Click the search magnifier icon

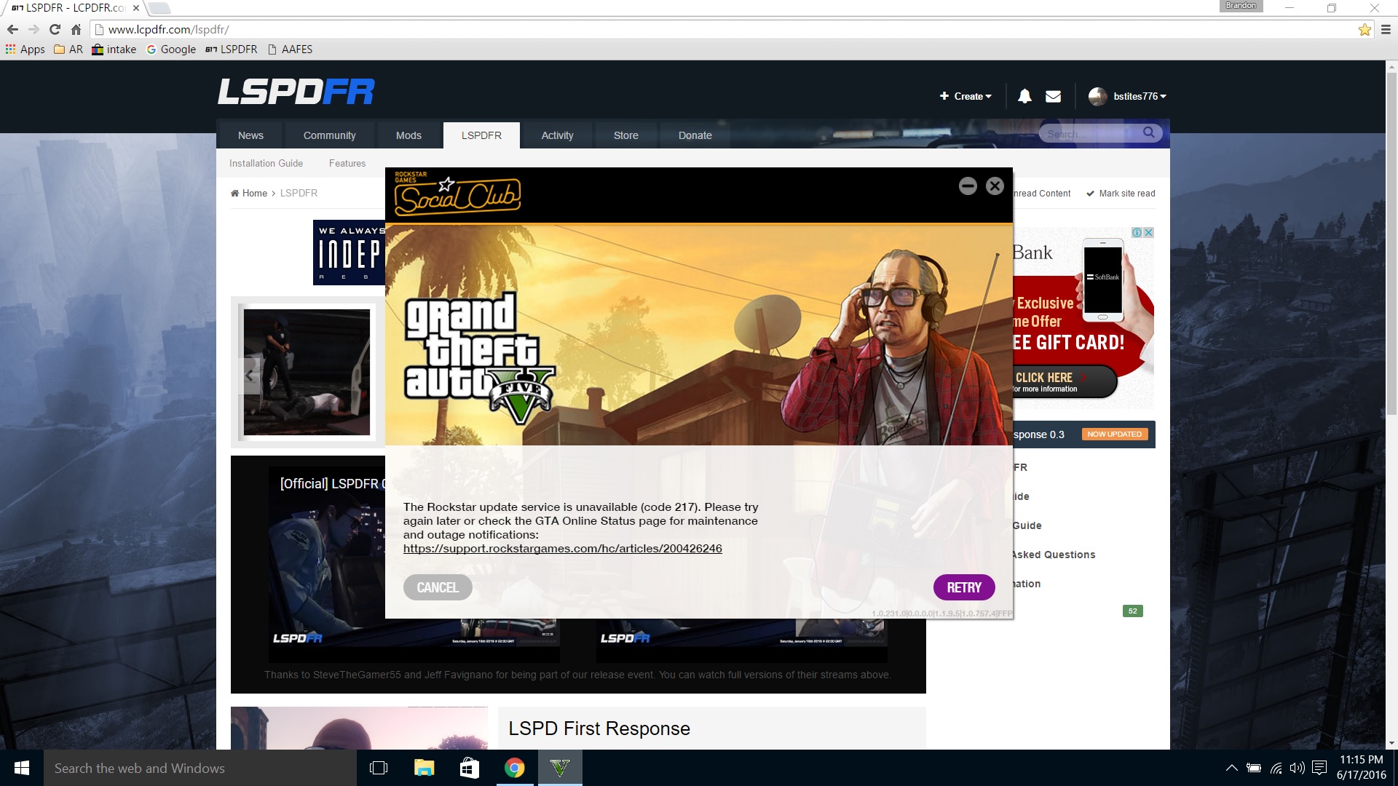(x=1148, y=132)
